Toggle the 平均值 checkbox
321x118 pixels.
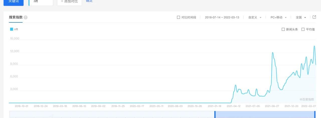pyautogui.click(x=303, y=29)
